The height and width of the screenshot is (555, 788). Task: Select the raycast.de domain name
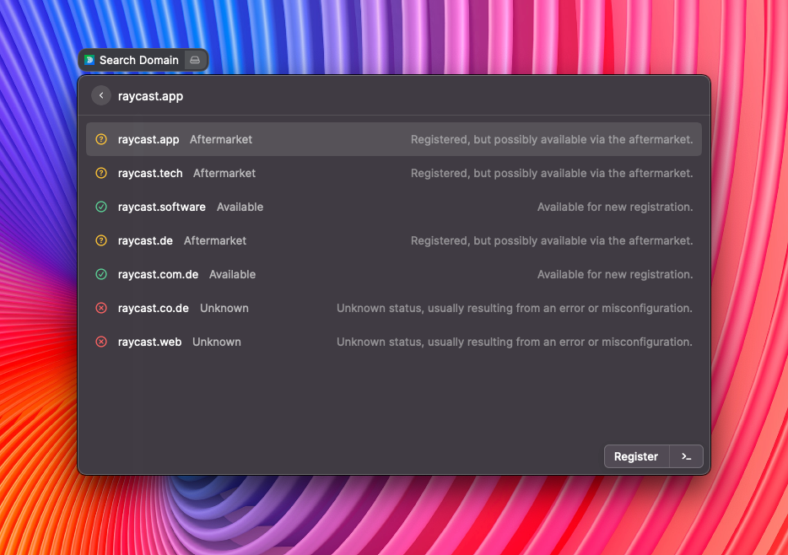coord(145,240)
